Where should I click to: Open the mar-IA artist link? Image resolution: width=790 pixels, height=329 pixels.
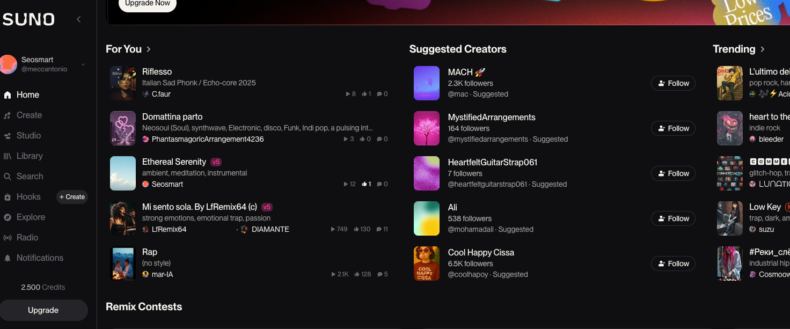coord(162,274)
